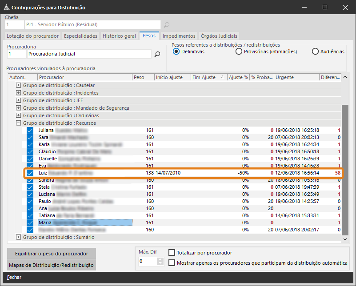
Task: Click Fechar at the bottom
Action: pos(14,277)
